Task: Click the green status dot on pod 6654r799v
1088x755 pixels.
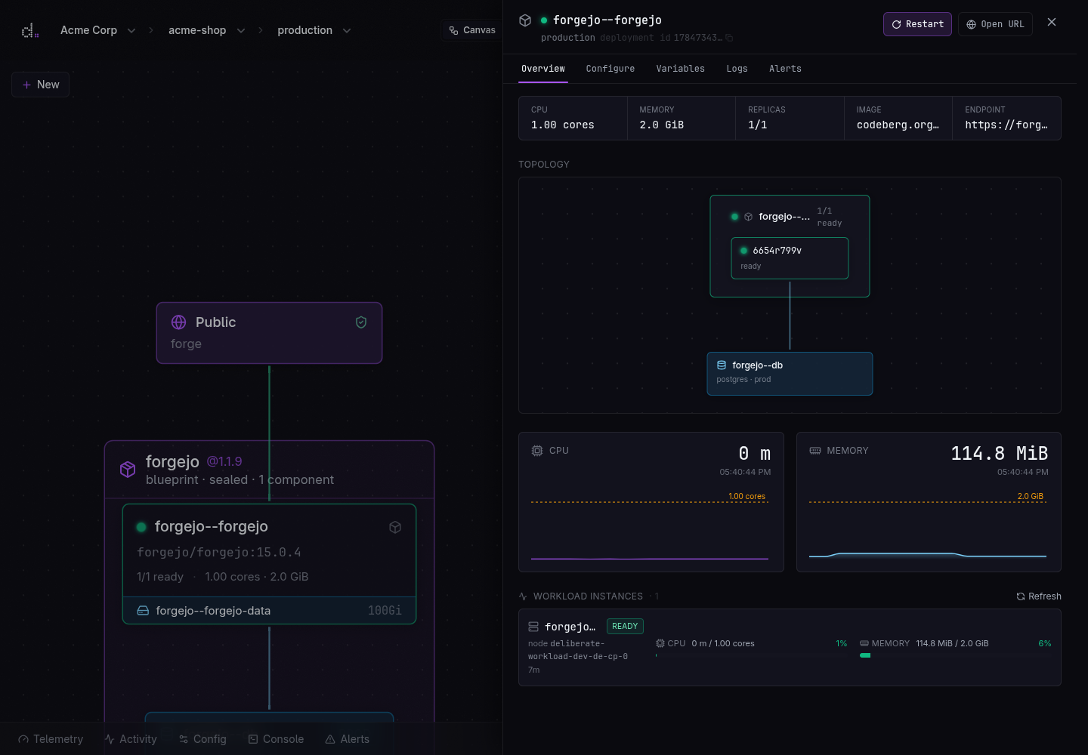Action: click(x=744, y=251)
